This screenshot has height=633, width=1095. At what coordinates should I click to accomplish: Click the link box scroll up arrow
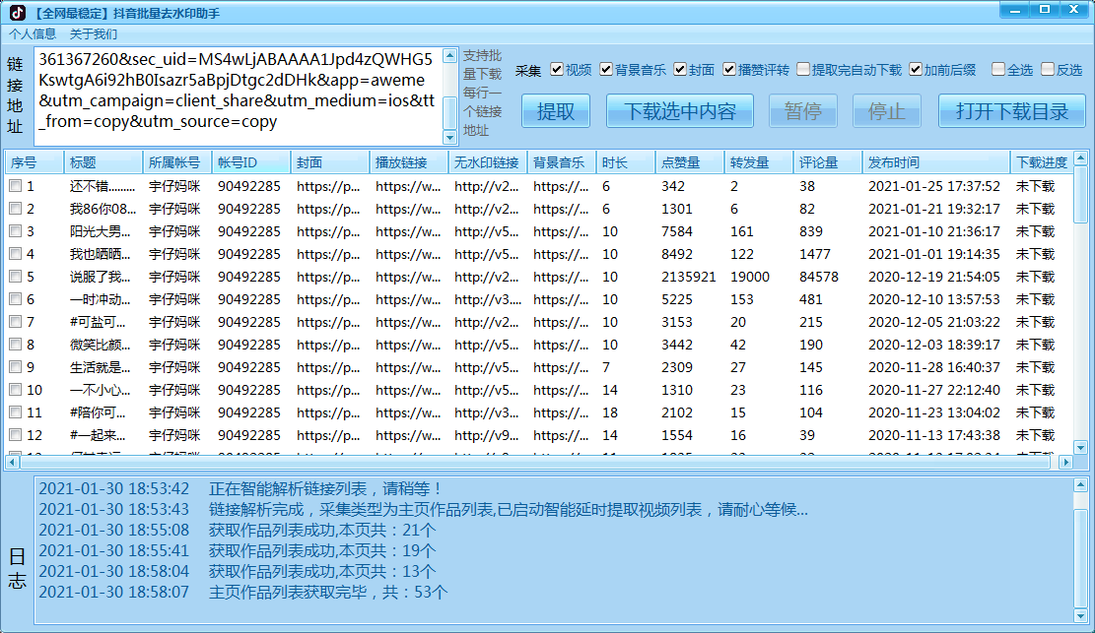450,56
